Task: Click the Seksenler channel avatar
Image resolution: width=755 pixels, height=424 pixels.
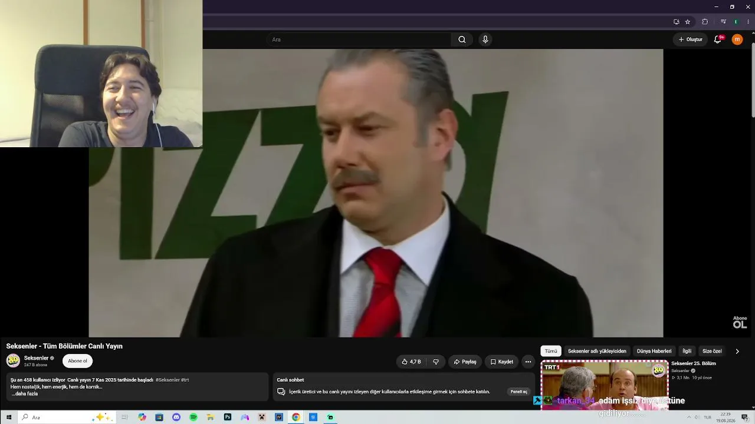Action: [x=13, y=360]
